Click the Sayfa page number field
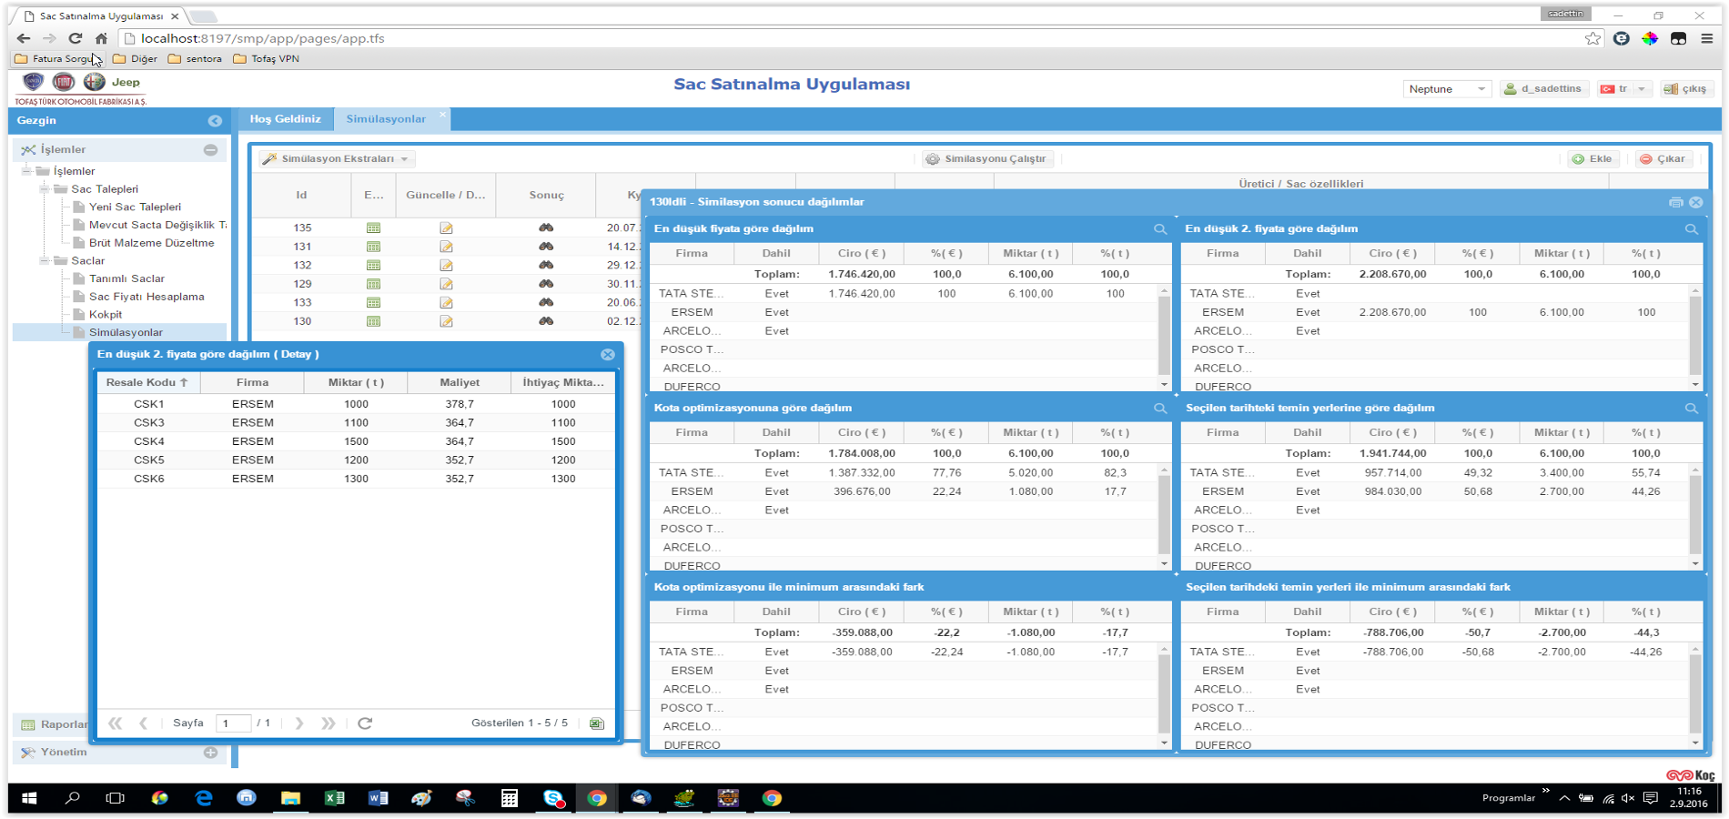The image size is (1729, 819). (233, 723)
